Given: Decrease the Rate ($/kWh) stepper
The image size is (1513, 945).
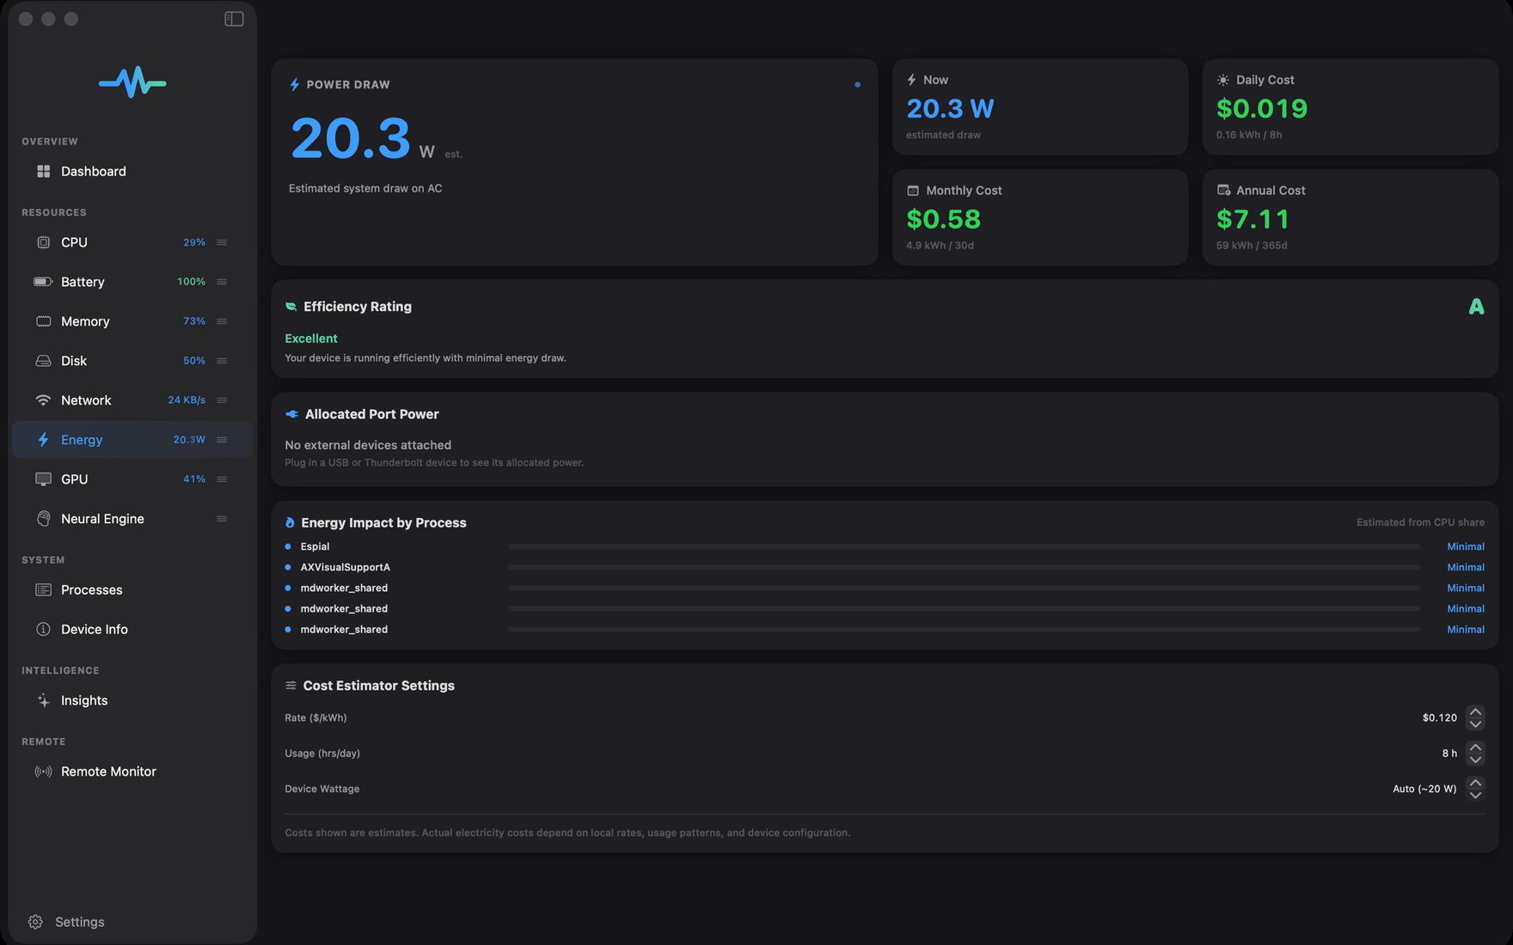Looking at the screenshot, I should [x=1475, y=723].
